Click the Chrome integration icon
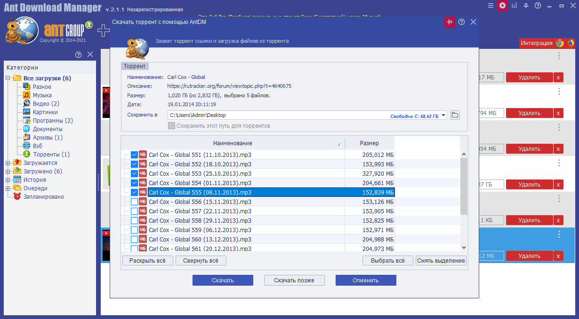This screenshot has width=579, height=319. coord(560,43)
